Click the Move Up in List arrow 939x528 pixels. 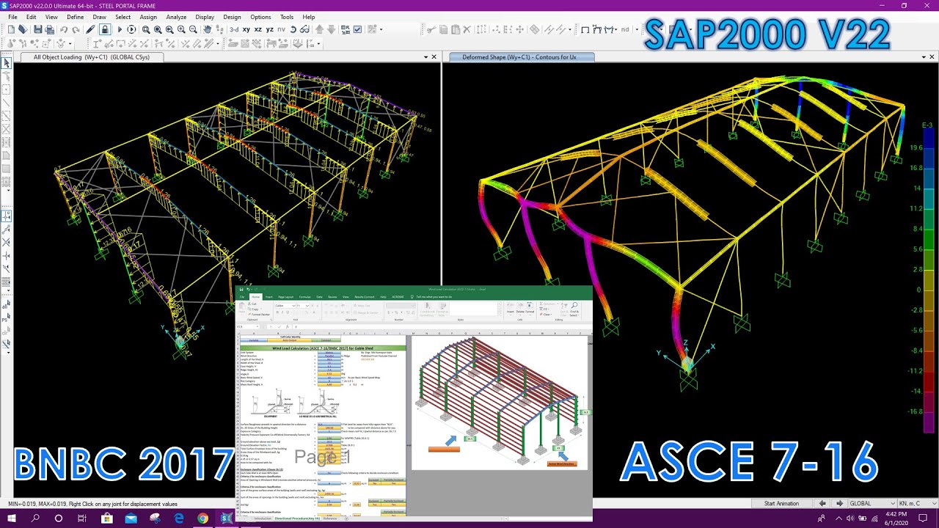click(x=319, y=29)
